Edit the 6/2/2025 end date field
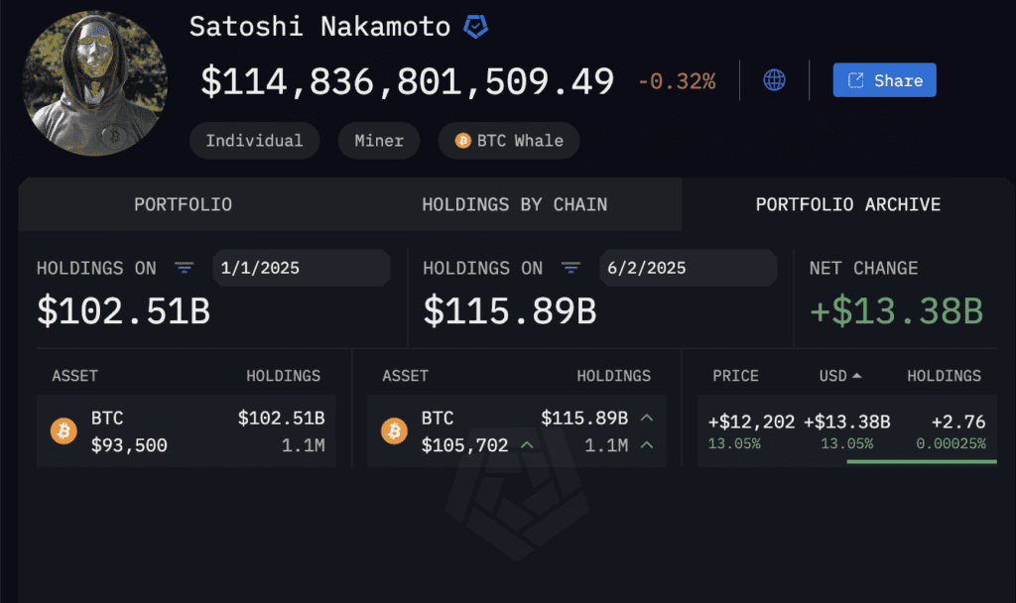 687,268
